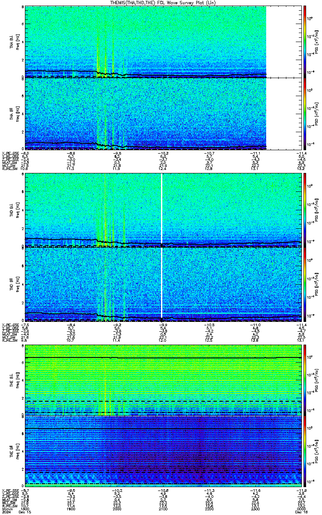Click X_RE_GSE label under the THE panels
This screenshot has width=322, height=515.
[9, 490]
